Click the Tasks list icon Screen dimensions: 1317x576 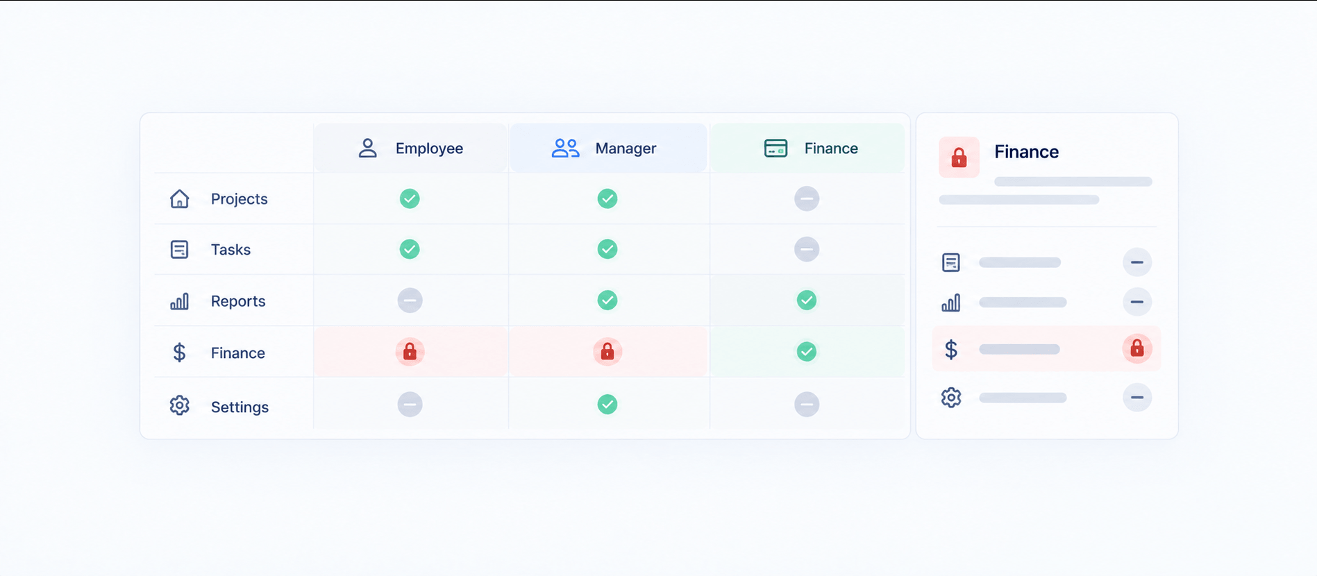tap(179, 249)
